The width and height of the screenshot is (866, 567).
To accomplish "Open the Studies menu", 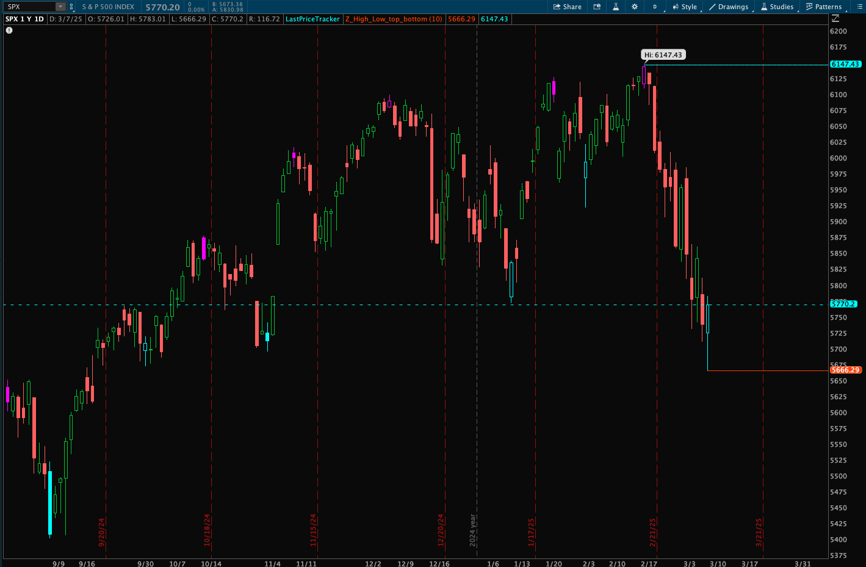I will 777,7.
